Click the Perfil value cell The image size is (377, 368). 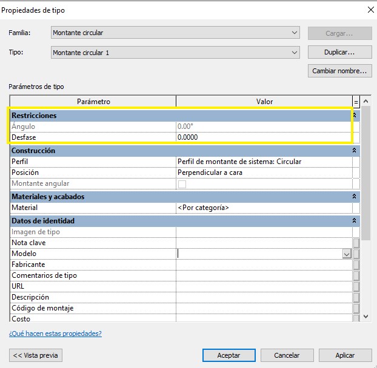(264, 162)
